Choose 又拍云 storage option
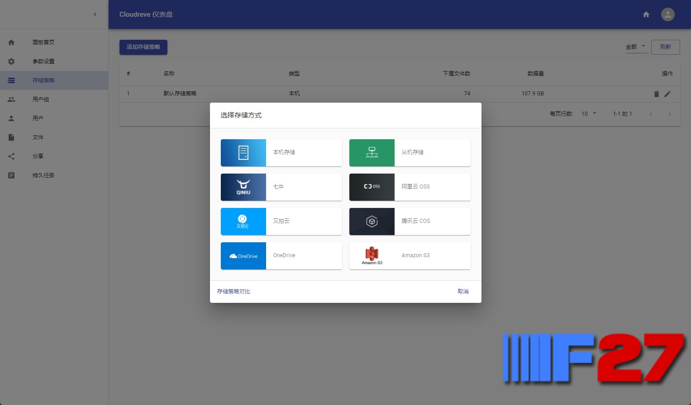Screen dimensions: 691x405 tap(281, 221)
